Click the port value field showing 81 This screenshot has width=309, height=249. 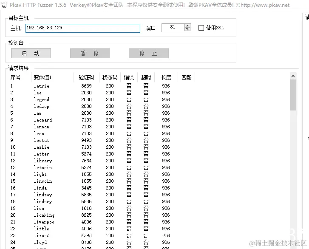point(173,28)
